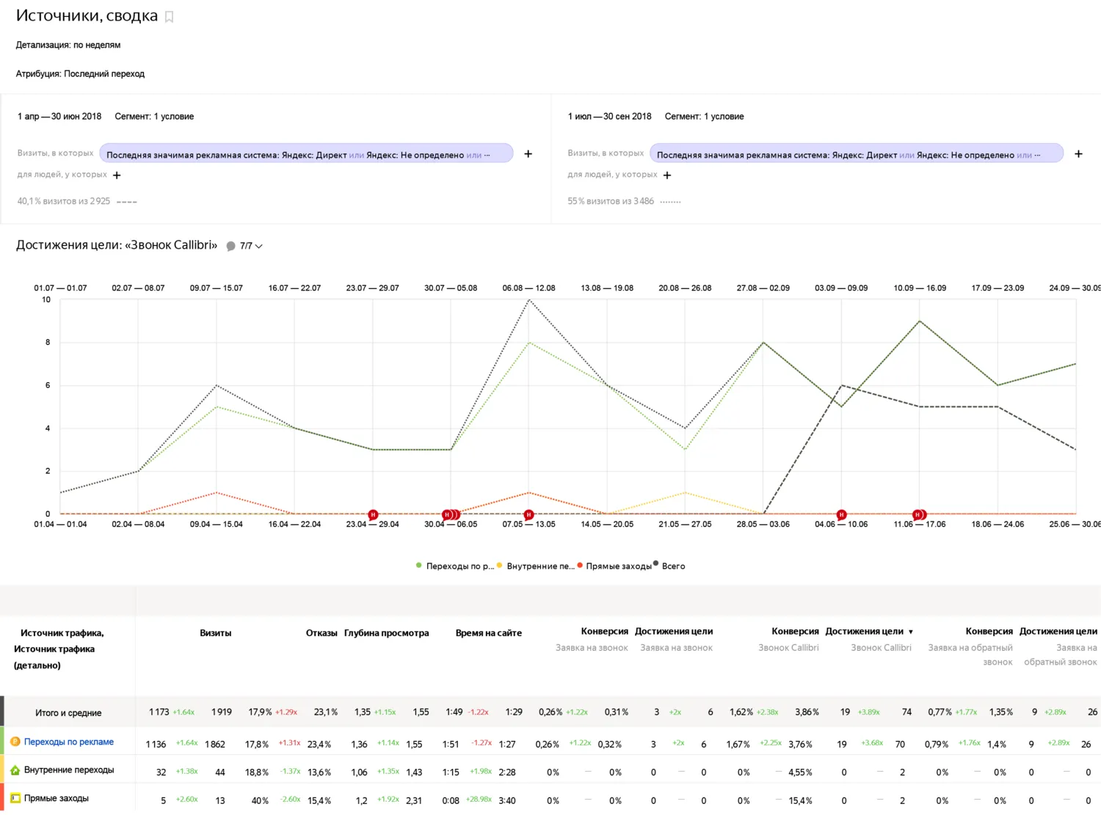Viewport: 1101px width, 815px height.
Task: Click total visits value 1 173
Action: (x=159, y=712)
